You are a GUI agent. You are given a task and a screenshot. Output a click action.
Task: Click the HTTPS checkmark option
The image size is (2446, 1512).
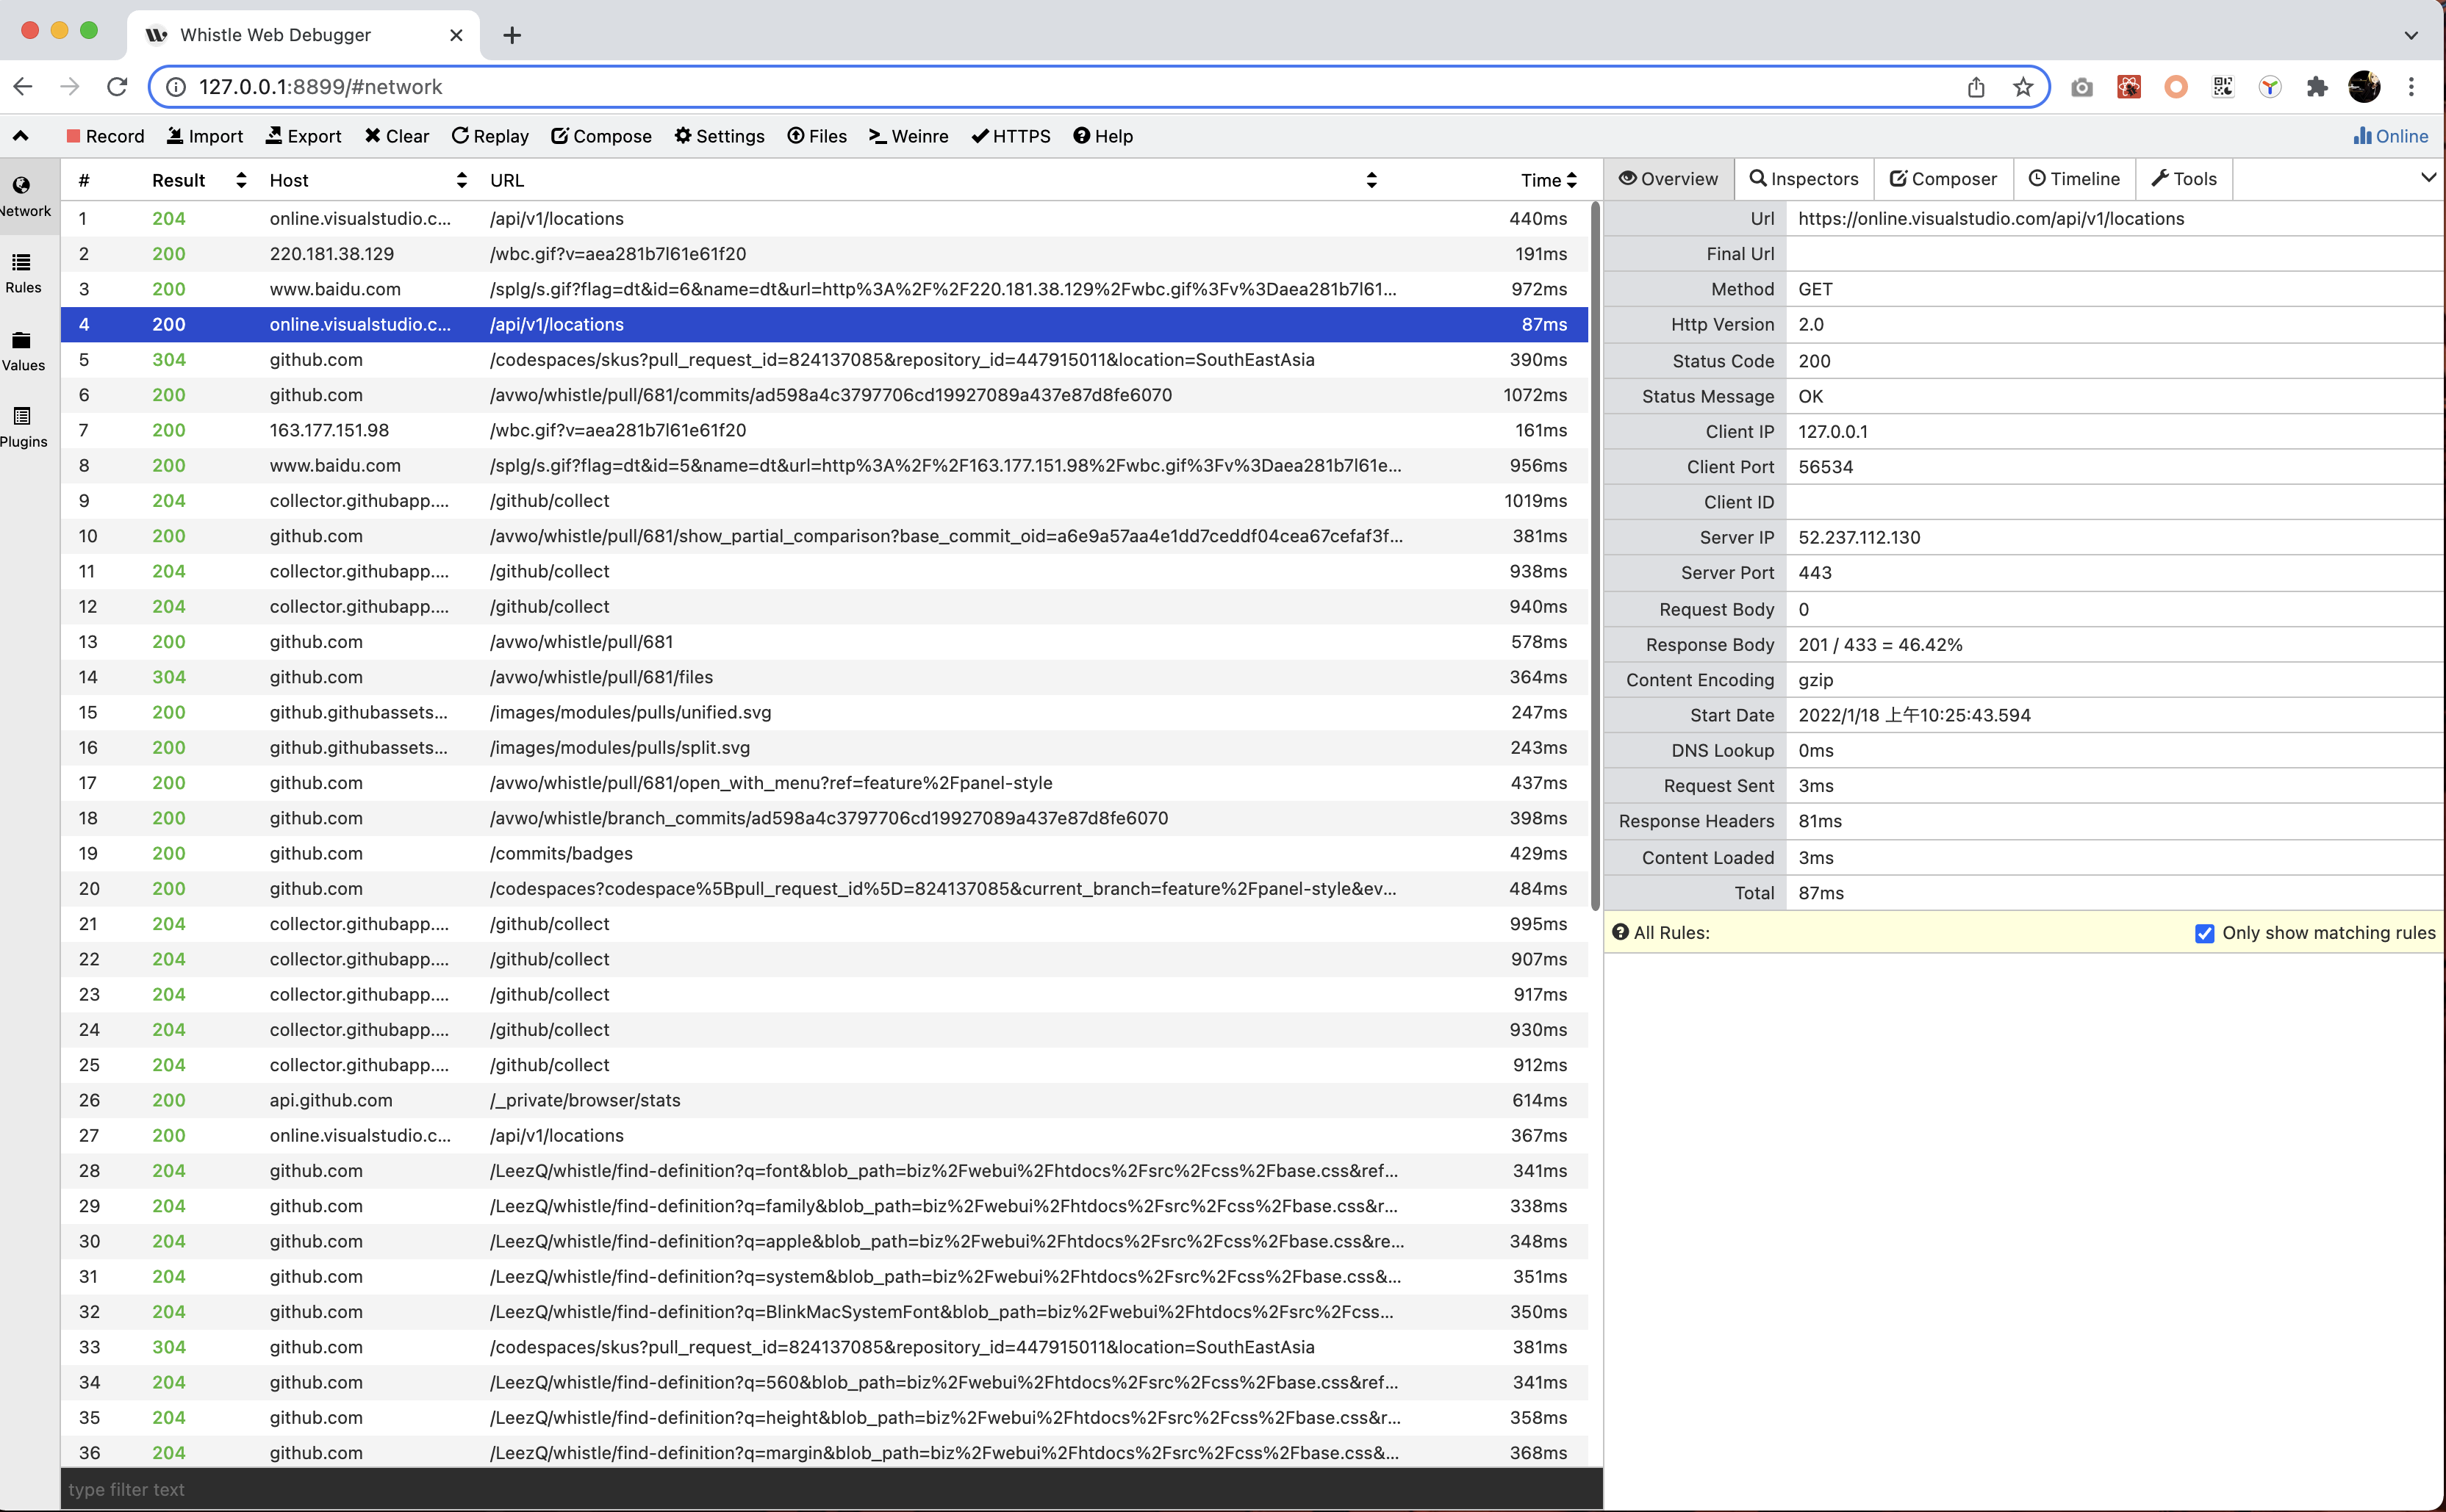[1011, 136]
